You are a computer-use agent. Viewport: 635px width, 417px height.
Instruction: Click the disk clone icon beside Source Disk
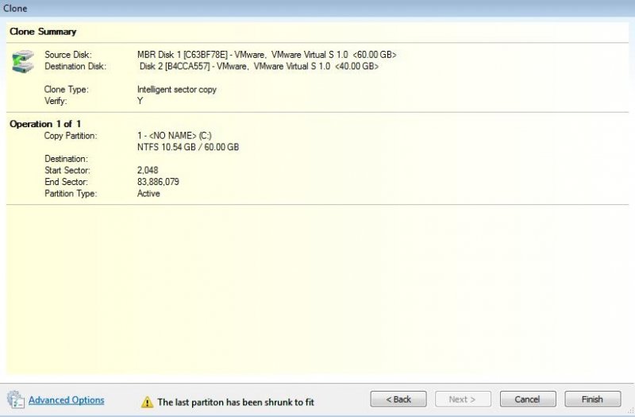tap(23, 62)
